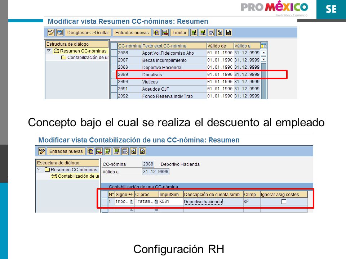Toggle display/change mode in Resumen CC-nóminas toolbar
Screen dimensions: 346x259
click(51, 33)
